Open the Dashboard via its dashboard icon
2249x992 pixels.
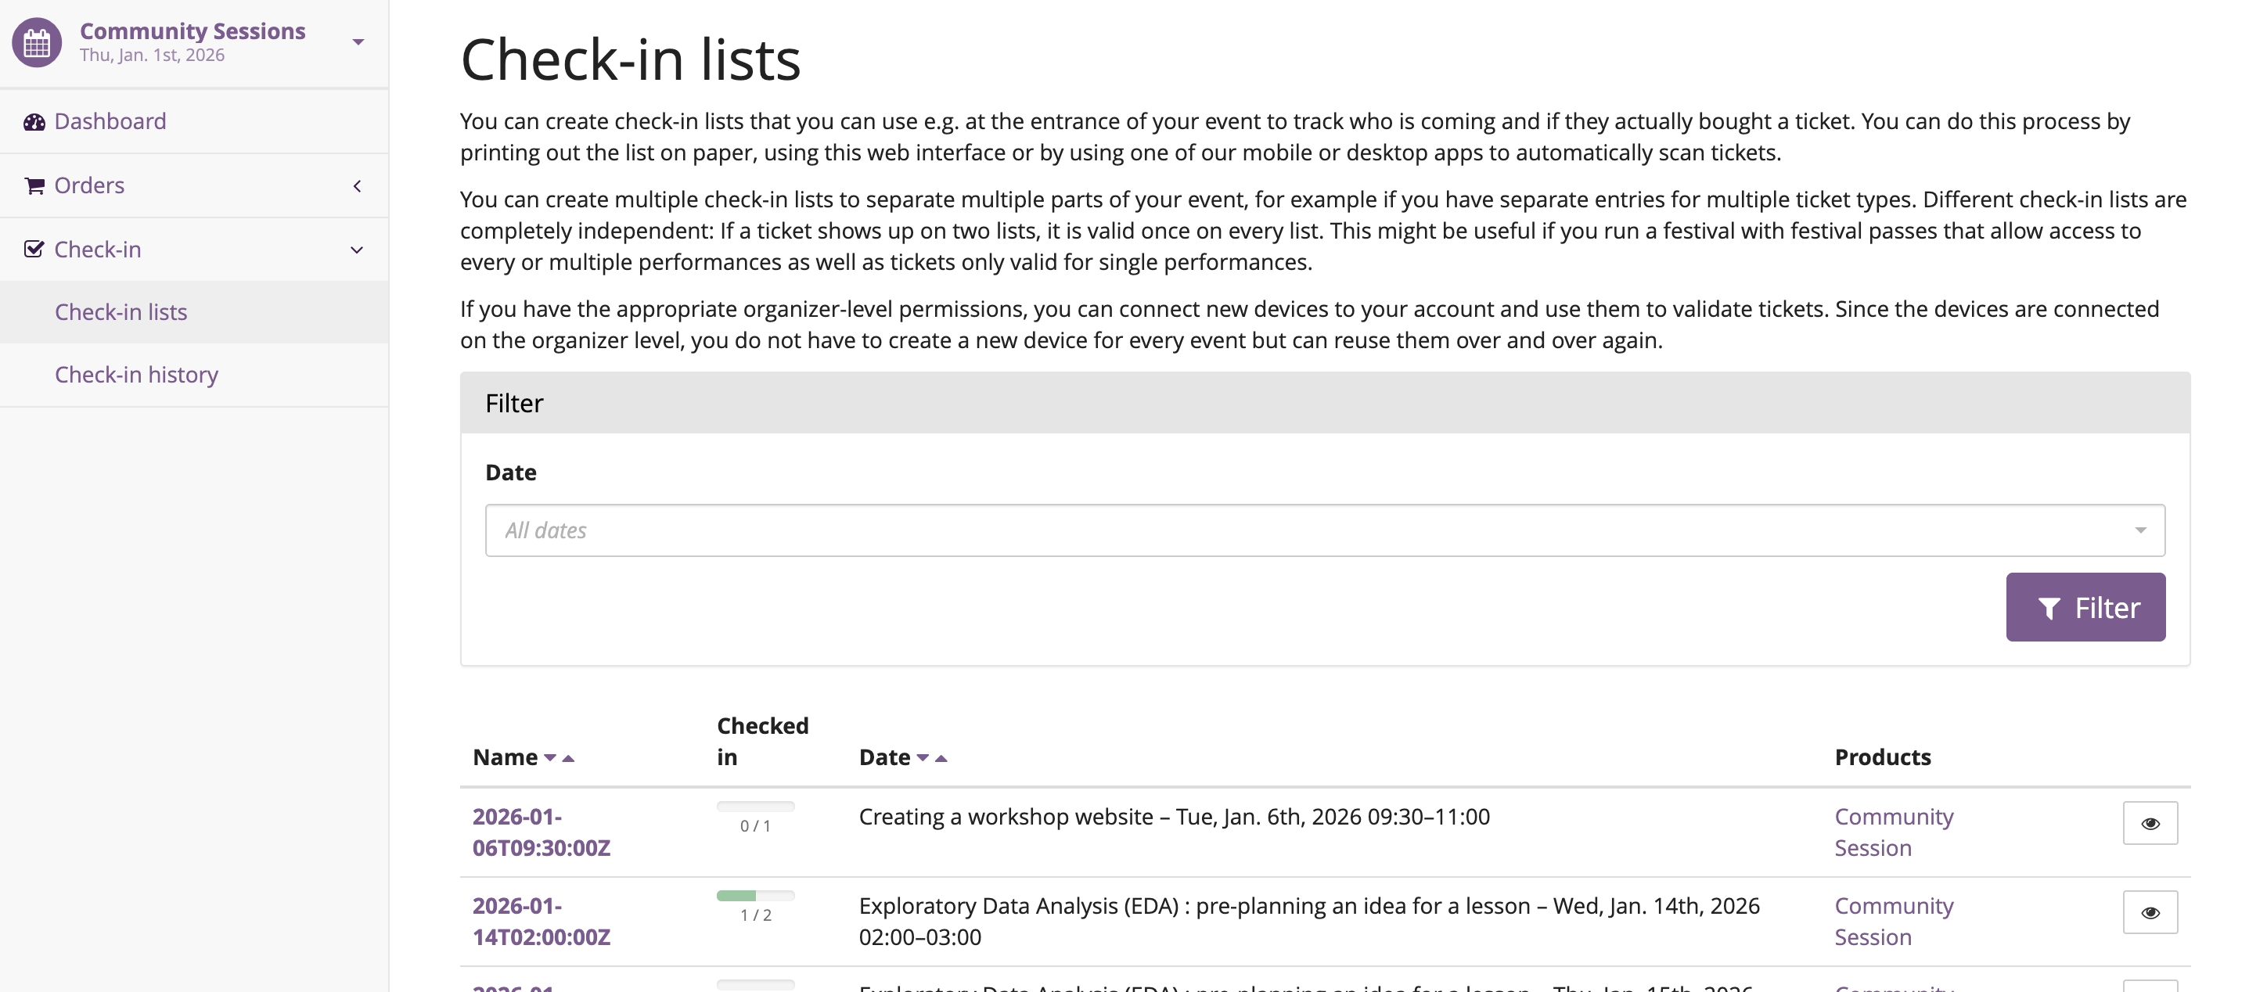click(34, 121)
